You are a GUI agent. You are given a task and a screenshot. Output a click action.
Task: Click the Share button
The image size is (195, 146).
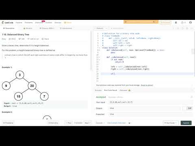(45, 39)
